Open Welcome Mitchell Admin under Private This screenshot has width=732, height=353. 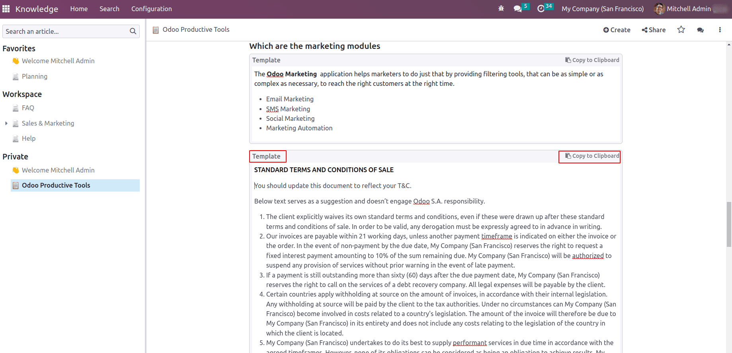58,170
